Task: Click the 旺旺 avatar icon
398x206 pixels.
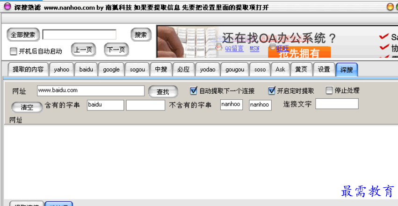Action: click(x=272, y=46)
